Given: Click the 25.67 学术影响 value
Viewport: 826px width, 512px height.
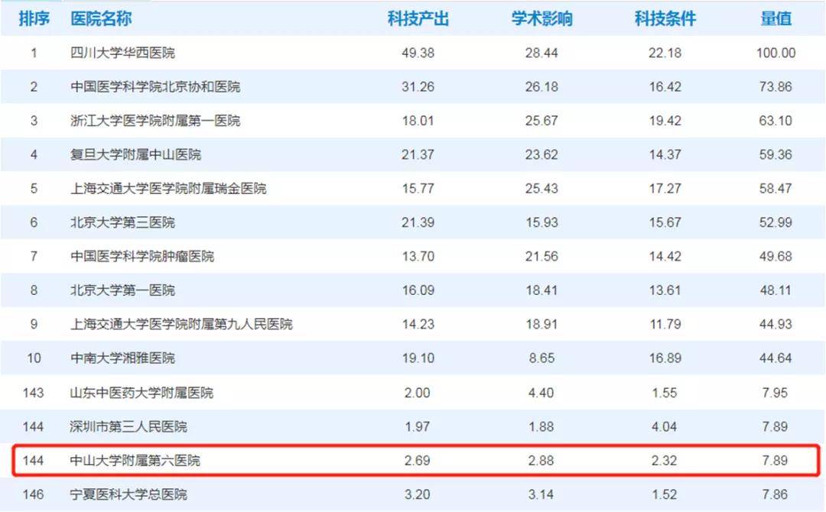Looking at the screenshot, I should [x=541, y=121].
